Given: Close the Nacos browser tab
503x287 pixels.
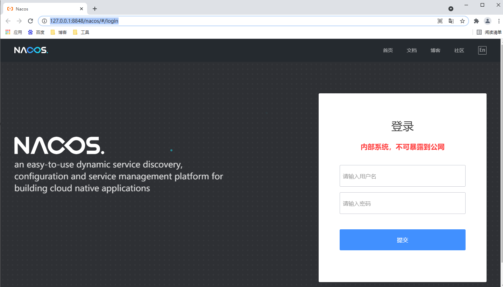Looking at the screenshot, I should tap(82, 9).
